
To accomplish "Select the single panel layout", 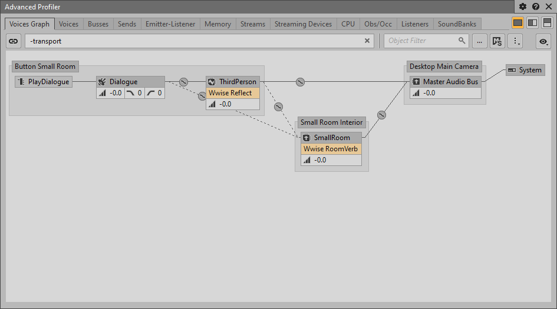I will click(518, 23).
